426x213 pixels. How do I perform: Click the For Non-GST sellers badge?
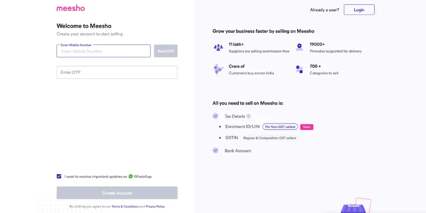[x=280, y=127]
